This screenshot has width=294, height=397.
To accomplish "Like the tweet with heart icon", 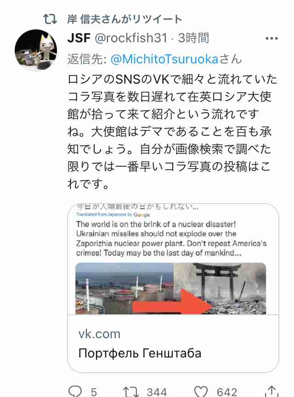I will (201, 391).
